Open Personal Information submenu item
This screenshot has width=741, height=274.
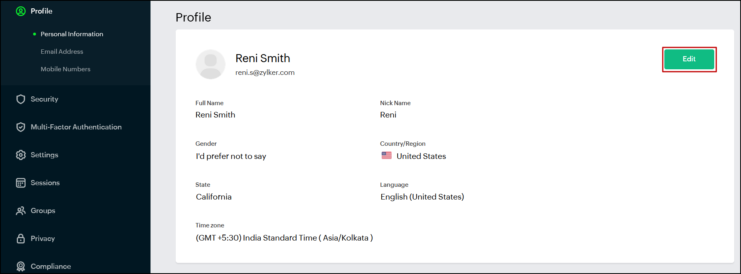[x=72, y=34]
